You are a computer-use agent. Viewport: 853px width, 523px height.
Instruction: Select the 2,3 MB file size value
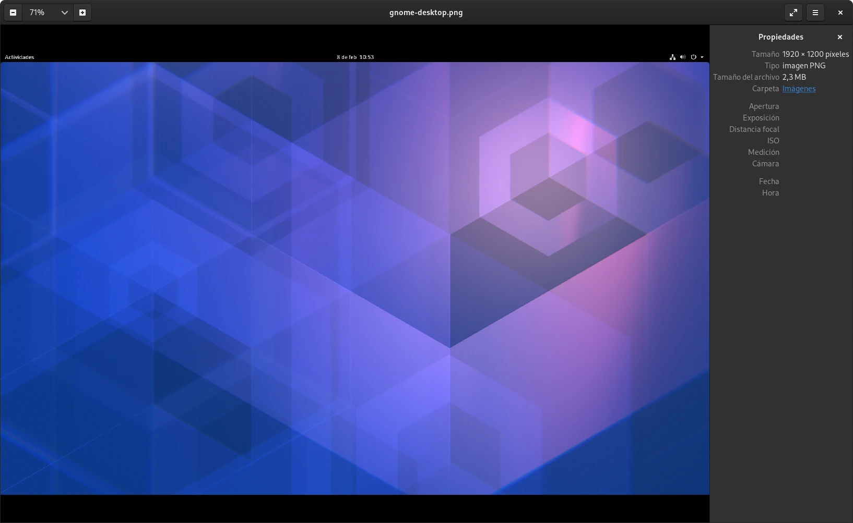794,77
